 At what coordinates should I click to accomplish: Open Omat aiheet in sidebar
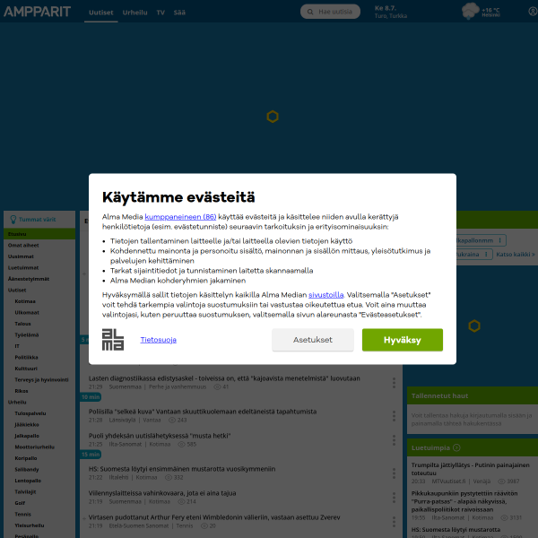[23, 246]
